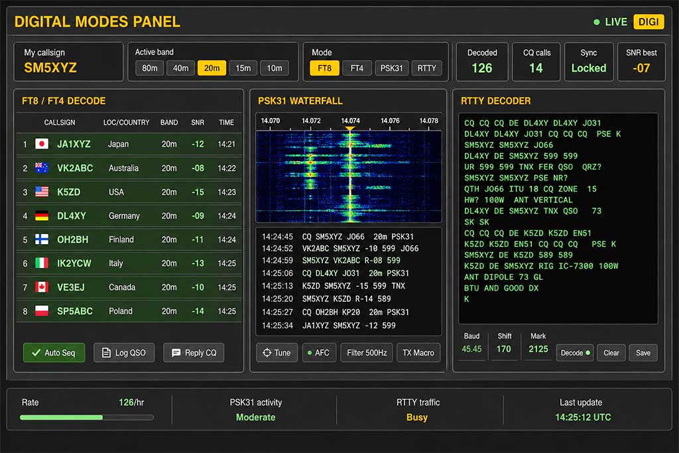Viewport: 679px width, 453px height.
Task: Toggle AFC frequency control
Action: 319,353
